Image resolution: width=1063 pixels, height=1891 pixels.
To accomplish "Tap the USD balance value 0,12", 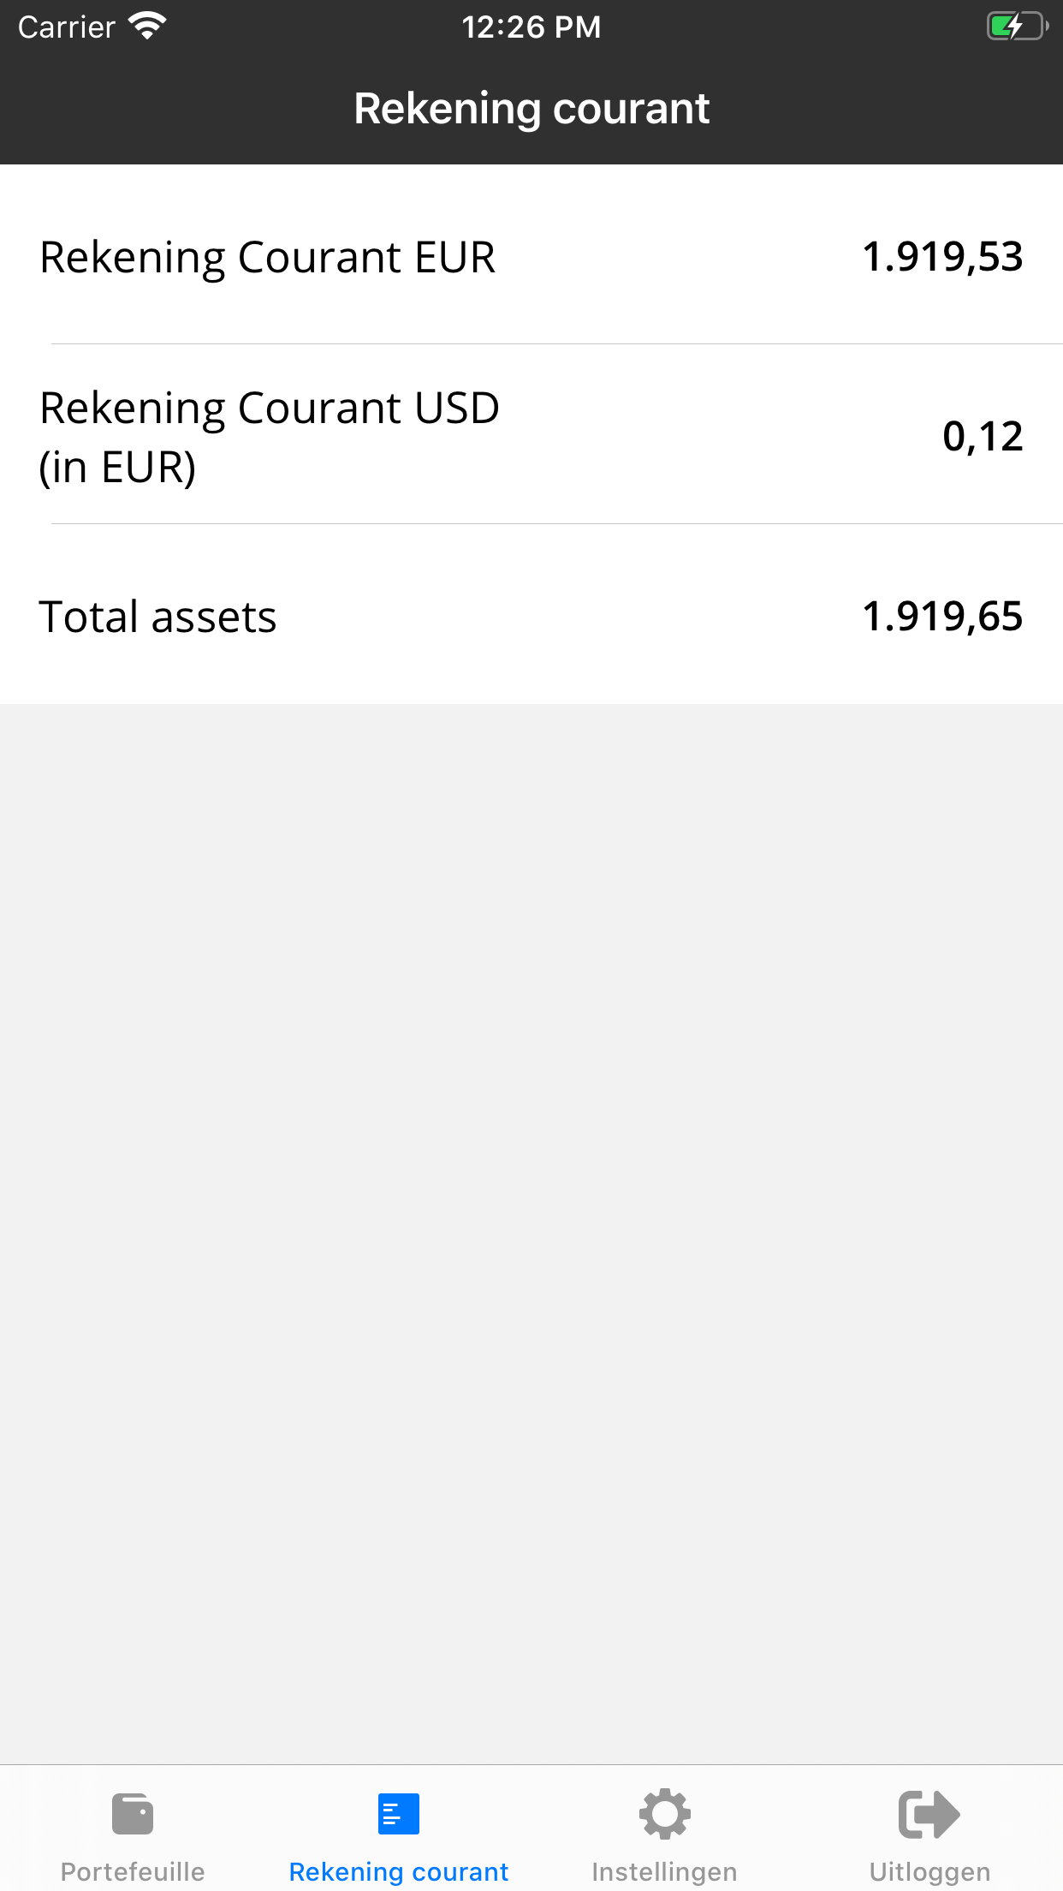I will coord(983,437).
